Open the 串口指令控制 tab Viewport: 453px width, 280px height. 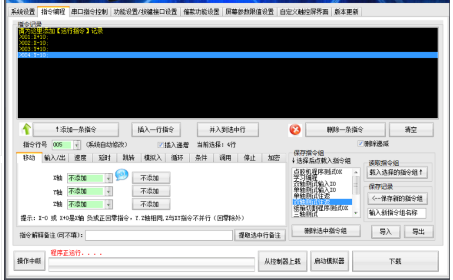pyautogui.click(x=89, y=12)
